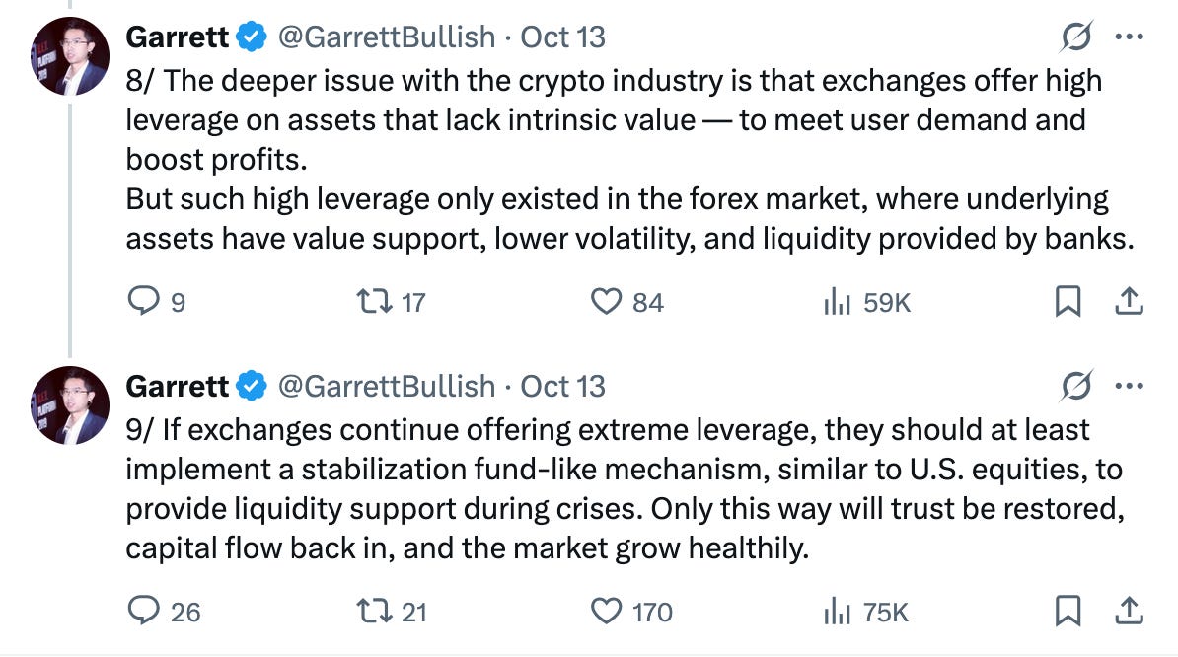Open Garrett's avatar on the 9/ tweet

coord(70,404)
